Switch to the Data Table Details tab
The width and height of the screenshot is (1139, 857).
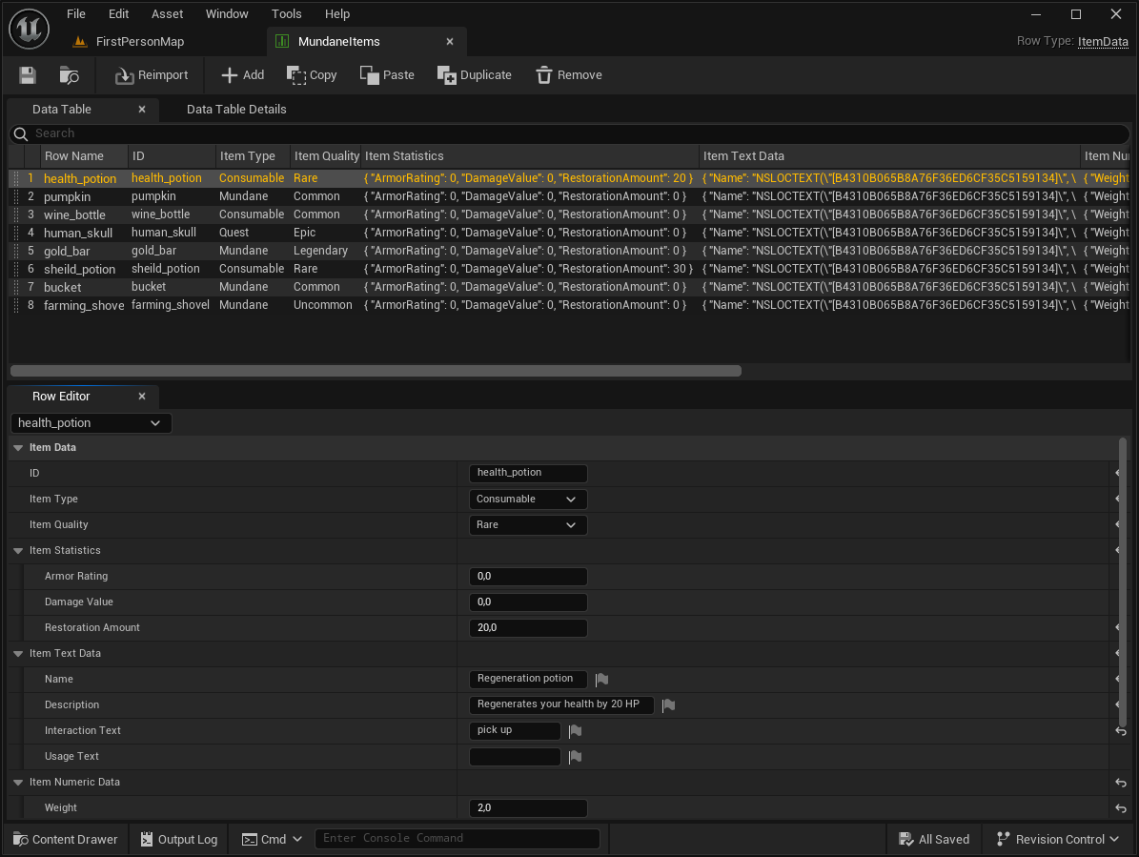click(236, 110)
